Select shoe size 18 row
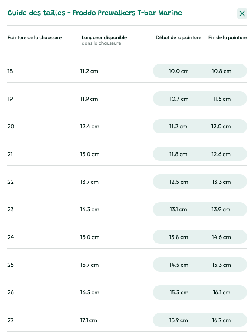The width and height of the screenshot is (251, 333). point(127,71)
